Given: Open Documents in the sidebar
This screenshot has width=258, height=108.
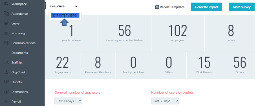Looking at the screenshot, I should coord(19,53).
